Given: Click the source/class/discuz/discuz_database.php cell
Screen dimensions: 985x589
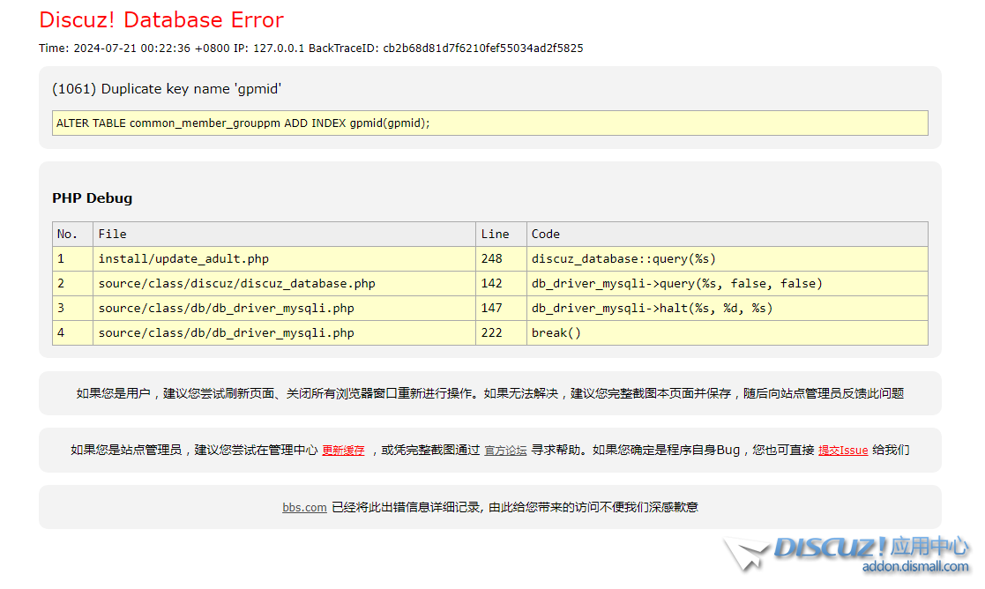Looking at the screenshot, I should [x=285, y=283].
